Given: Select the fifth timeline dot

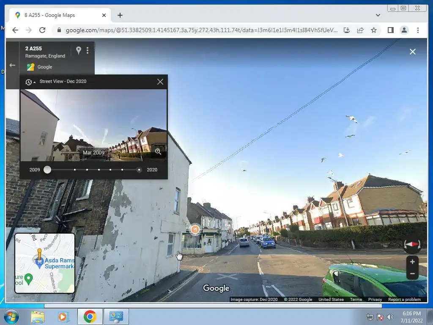Looking at the screenshot, I should pyautogui.click(x=110, y=170).
